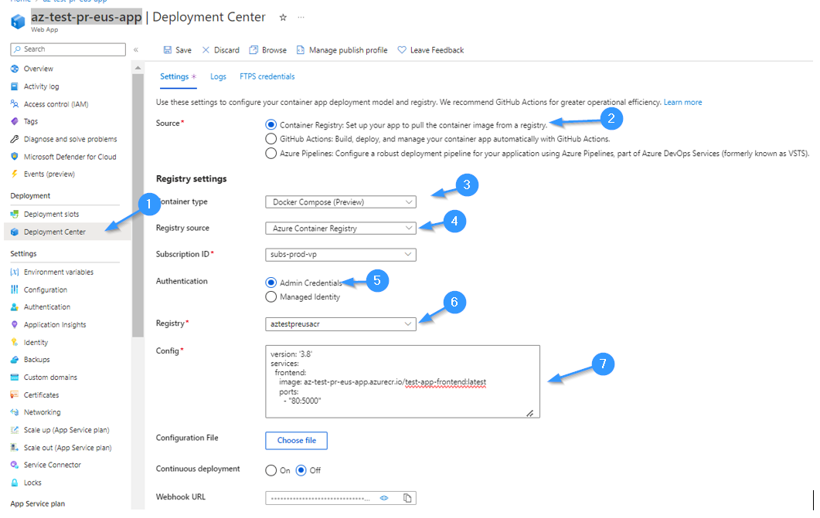Click Environment variables icon
This screenshot has width=820, height=518.
(x=15, y=272)
